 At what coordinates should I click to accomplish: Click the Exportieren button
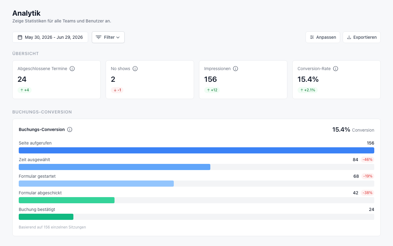pyautogui.click(x=362, y=37)
